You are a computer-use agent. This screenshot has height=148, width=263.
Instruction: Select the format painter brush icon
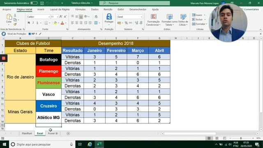15,25
